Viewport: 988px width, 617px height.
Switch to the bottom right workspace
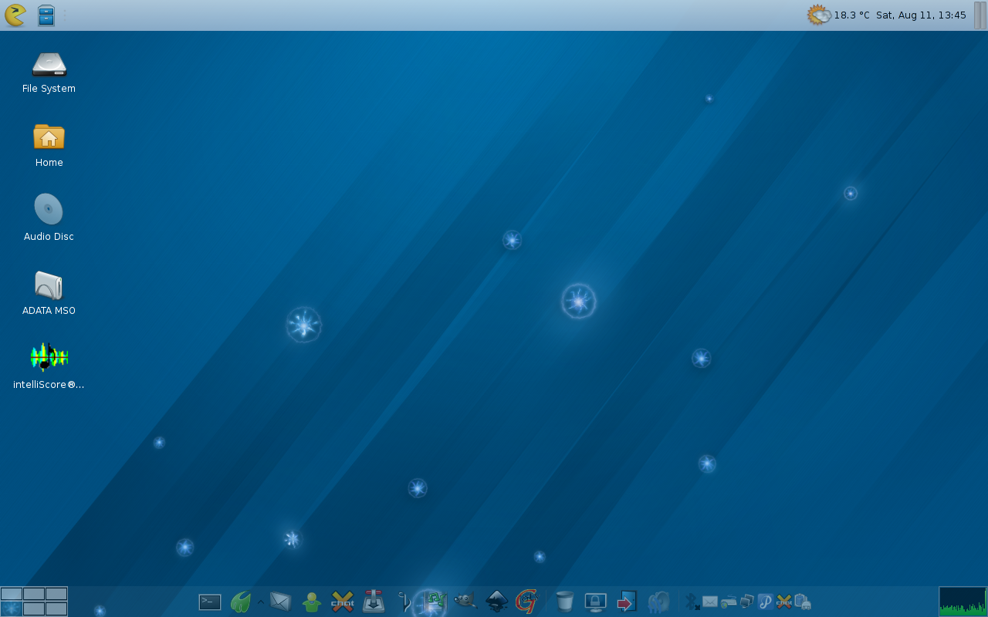coord(56,609)
